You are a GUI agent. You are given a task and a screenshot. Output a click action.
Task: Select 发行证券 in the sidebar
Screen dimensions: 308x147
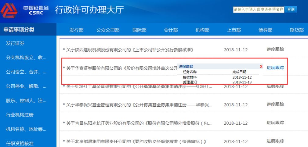pyautogui.click(x=15, y=43)
